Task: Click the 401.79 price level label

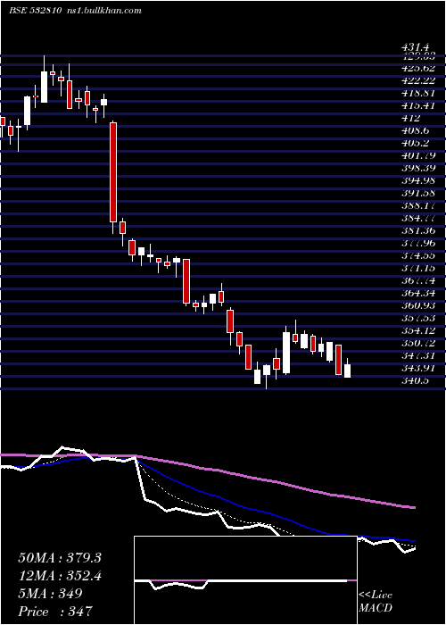Action: [418, 155]
